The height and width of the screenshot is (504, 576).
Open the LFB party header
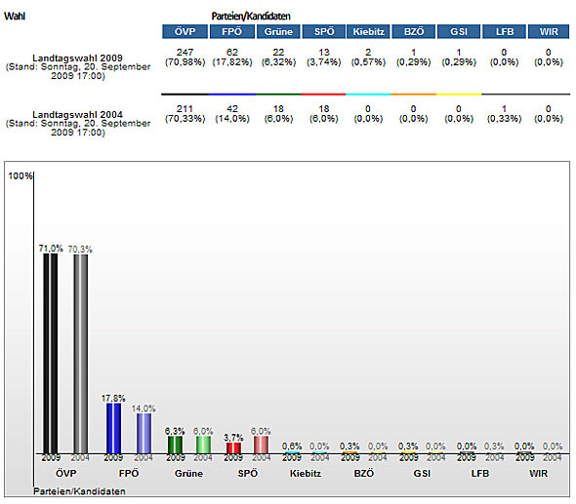pyautogui.click(x=505, y=31)
